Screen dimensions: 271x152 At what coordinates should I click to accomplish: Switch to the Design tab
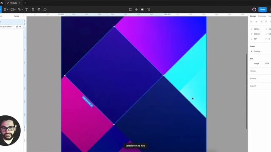253,16
